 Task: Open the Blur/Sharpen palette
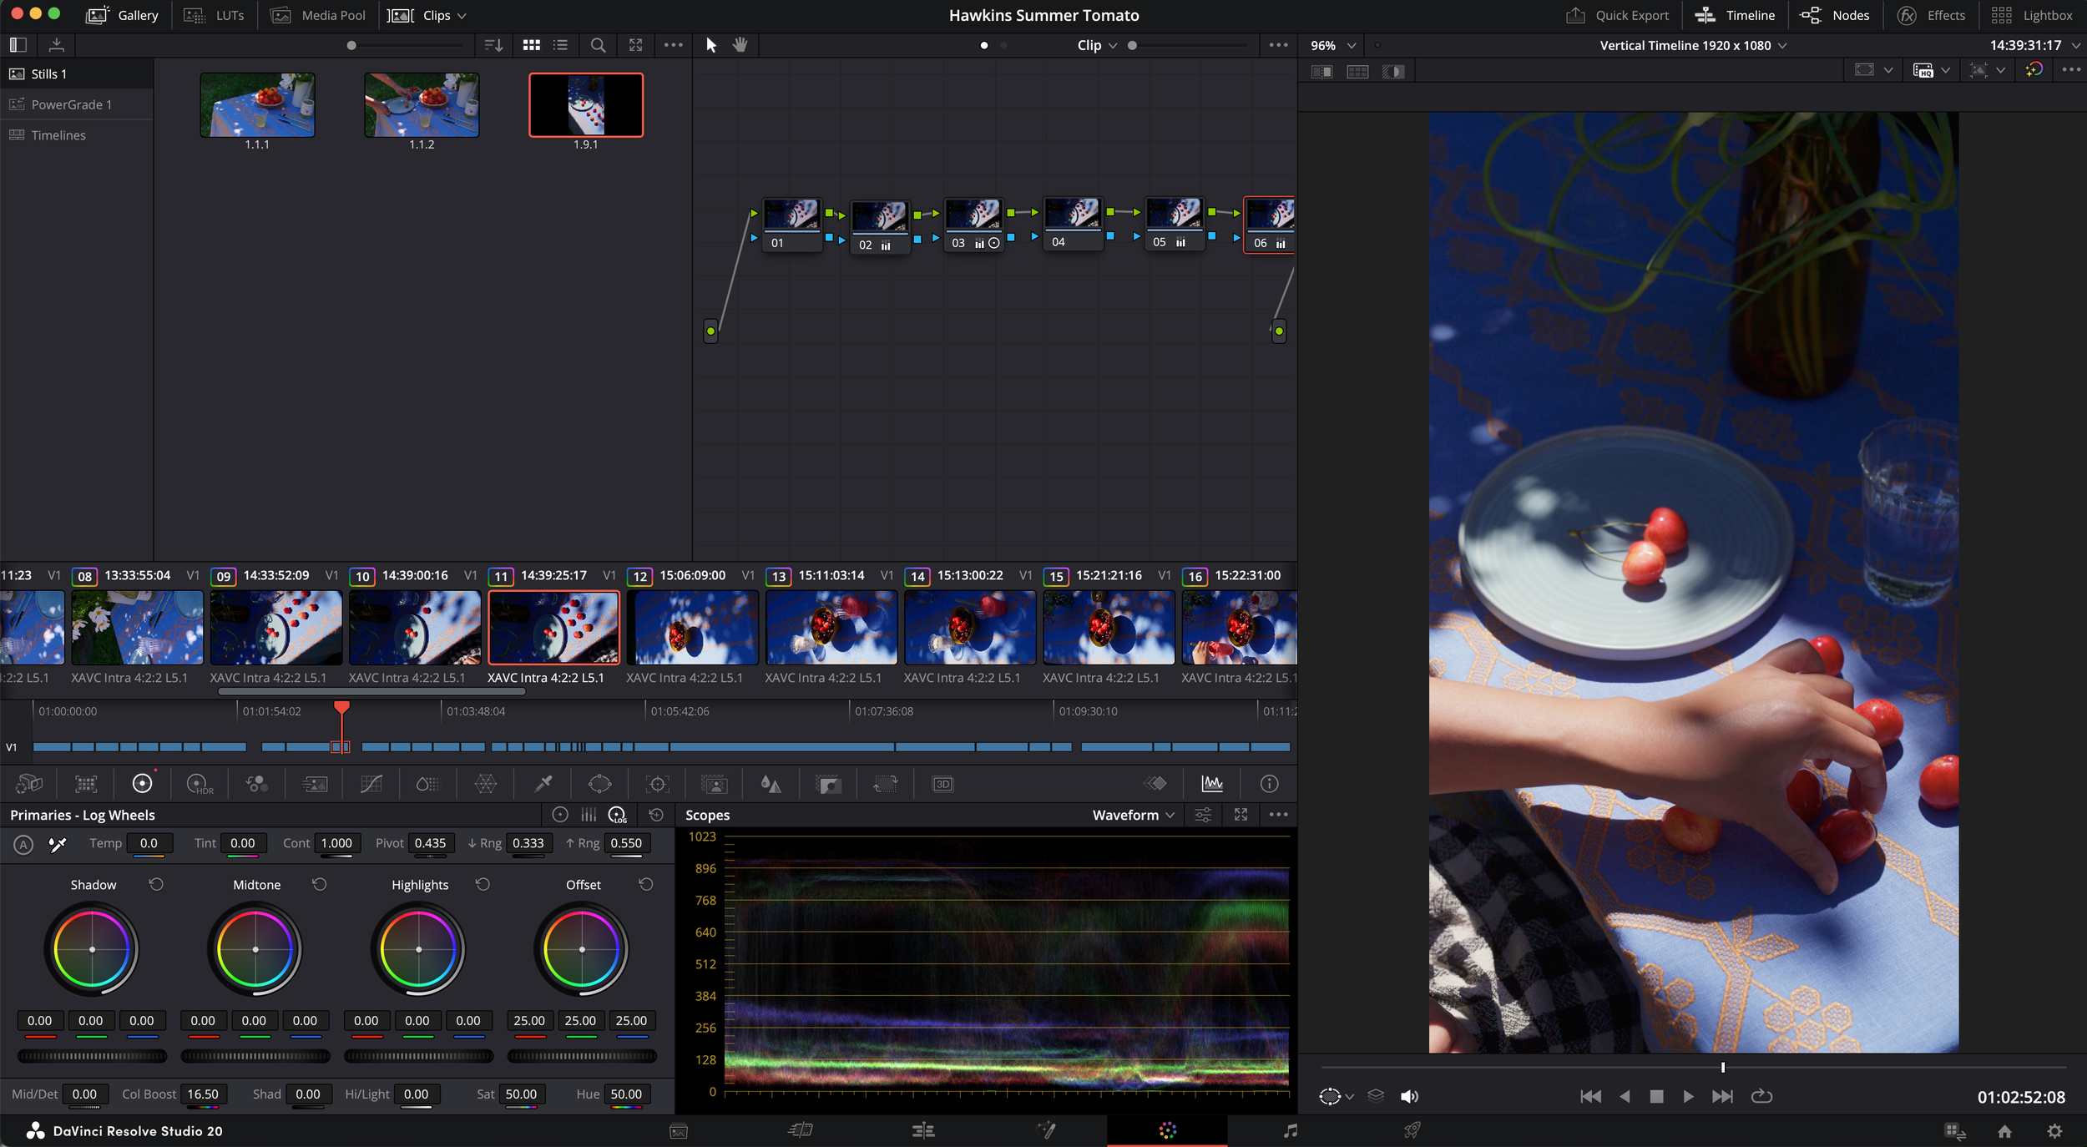771,784
